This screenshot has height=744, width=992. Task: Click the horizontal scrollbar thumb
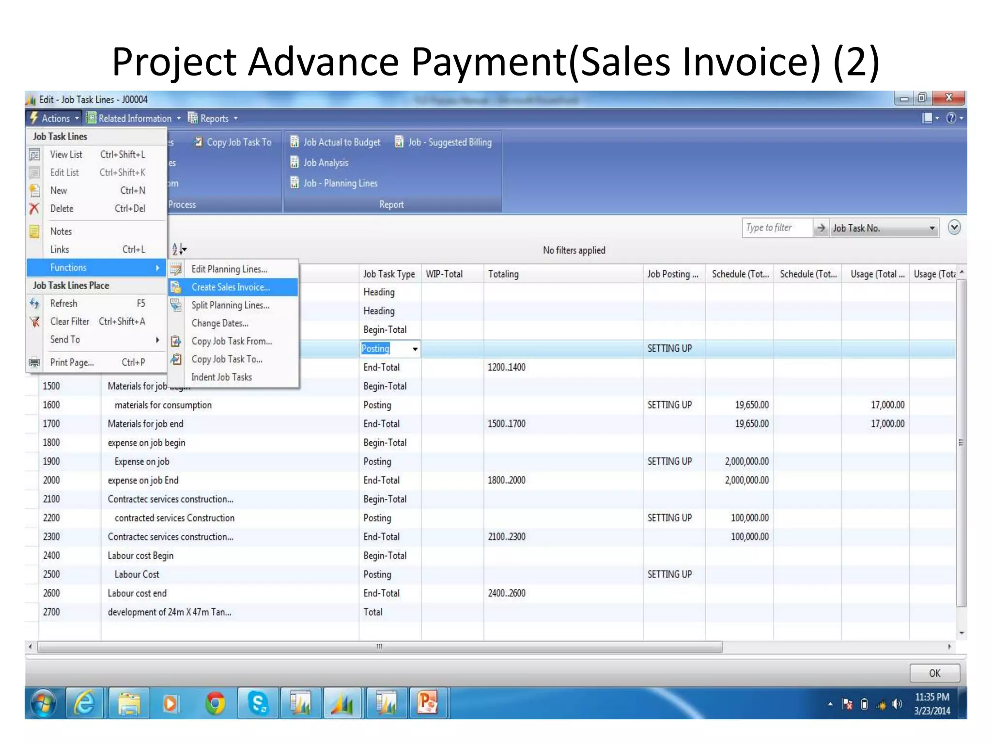pyautogui.click(x=379, y=647)
